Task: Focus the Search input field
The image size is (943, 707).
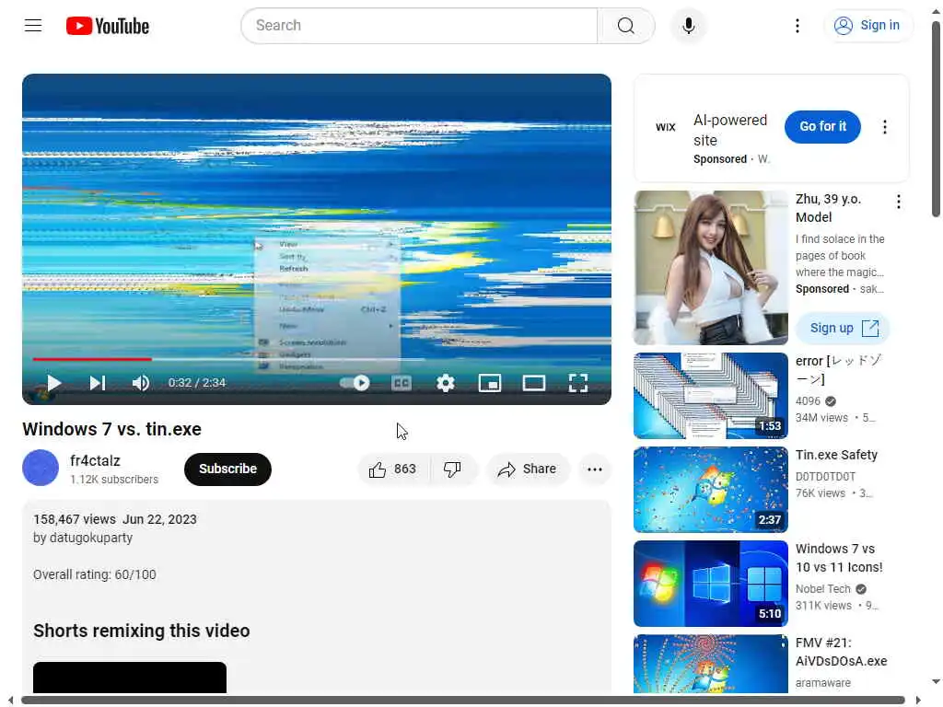Action: [419, 26]
